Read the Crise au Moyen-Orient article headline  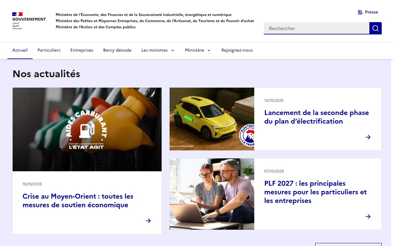78,200
